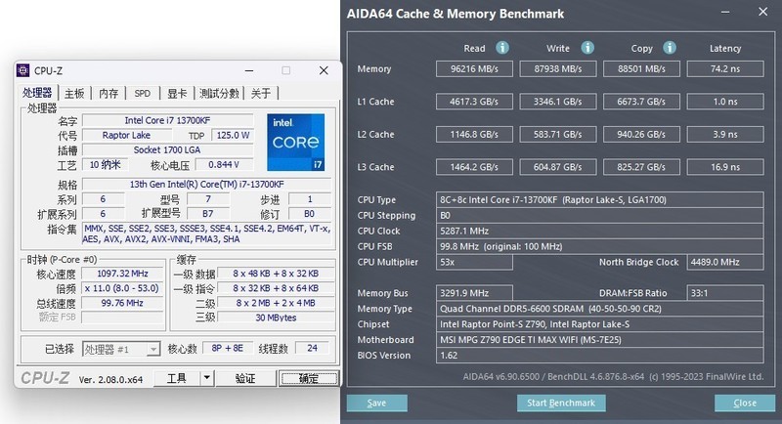Click core speed 1097.32 MHz field
This screenshot has width=782, height=424.
click(122, 274)
